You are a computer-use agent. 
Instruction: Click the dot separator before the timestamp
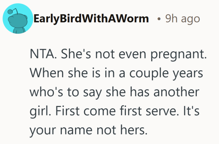click(159, 19)
